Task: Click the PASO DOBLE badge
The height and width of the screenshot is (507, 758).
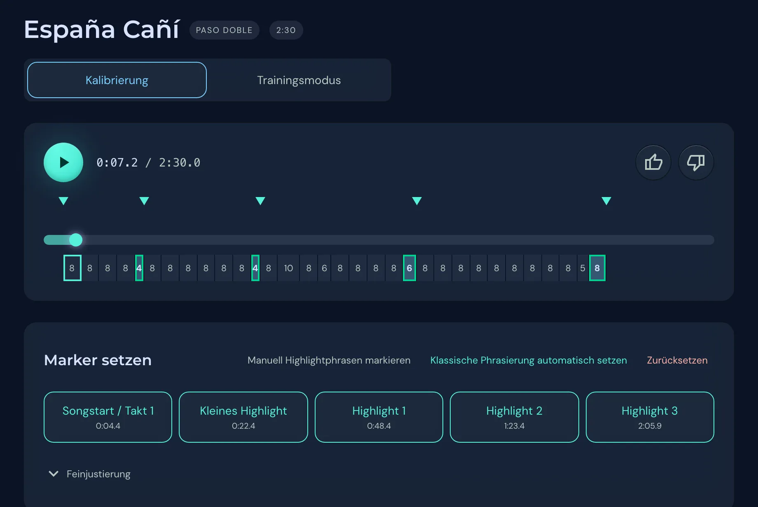Action: pyautogui.click(x=224, y=30)
